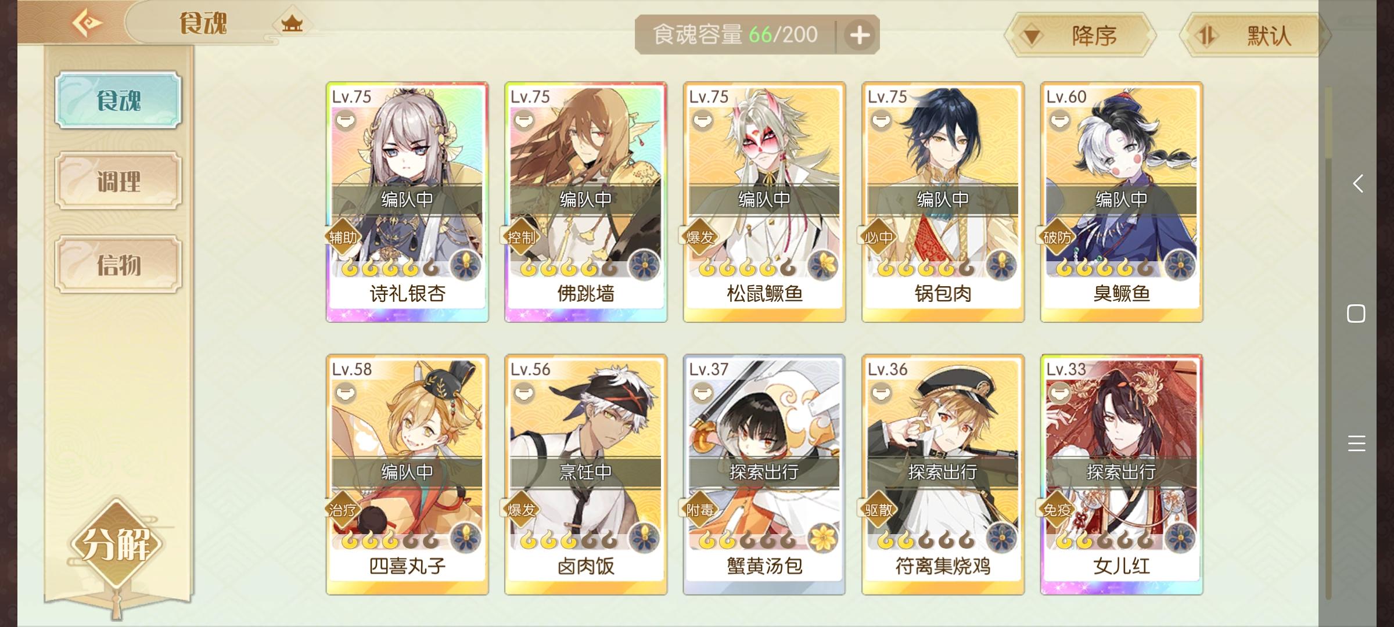Add food soul capacity with plus
Image resolution: width=1394 pixels, height=627 pixels.
pos(860,35)
